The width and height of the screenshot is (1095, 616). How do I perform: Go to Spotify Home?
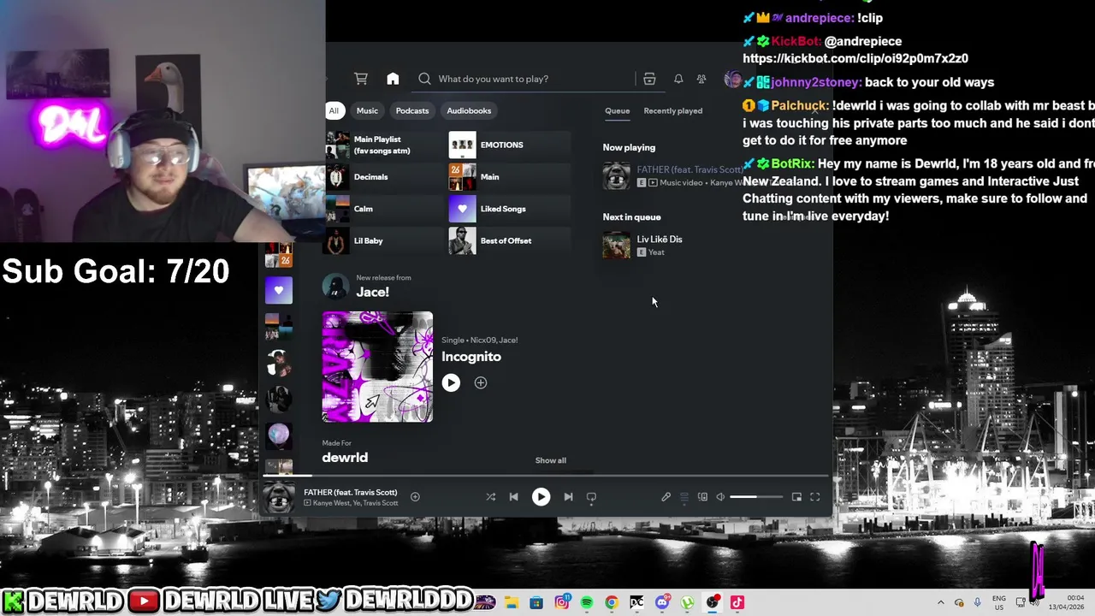tap(393, 79)
